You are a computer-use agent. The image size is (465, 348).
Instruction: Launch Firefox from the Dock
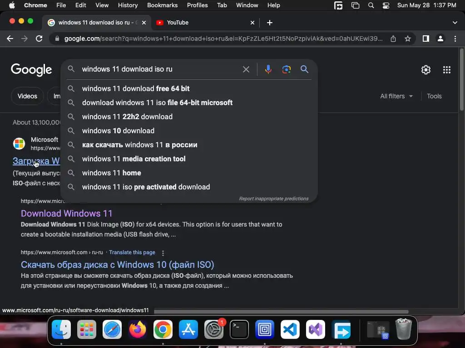(137, 329)
